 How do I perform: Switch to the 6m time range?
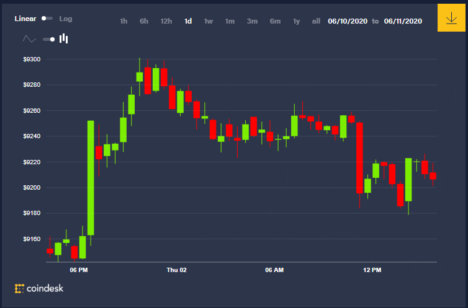click(275, 21)
